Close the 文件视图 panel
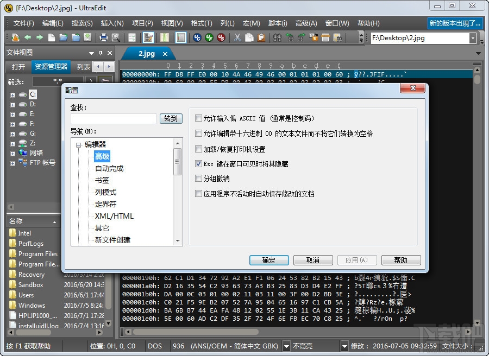489x356 pixels. tap(110, 53)
